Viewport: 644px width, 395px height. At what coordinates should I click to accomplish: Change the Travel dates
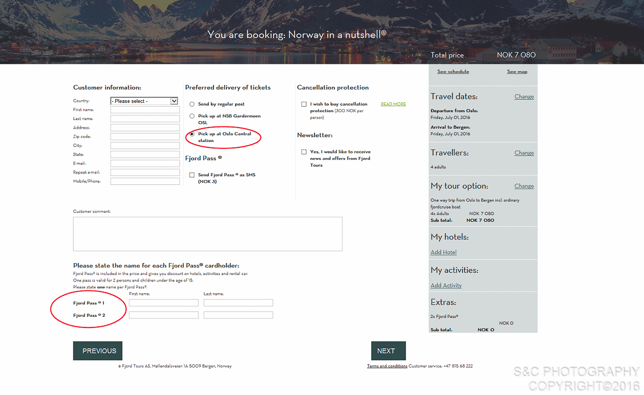(x=524, y=97)
